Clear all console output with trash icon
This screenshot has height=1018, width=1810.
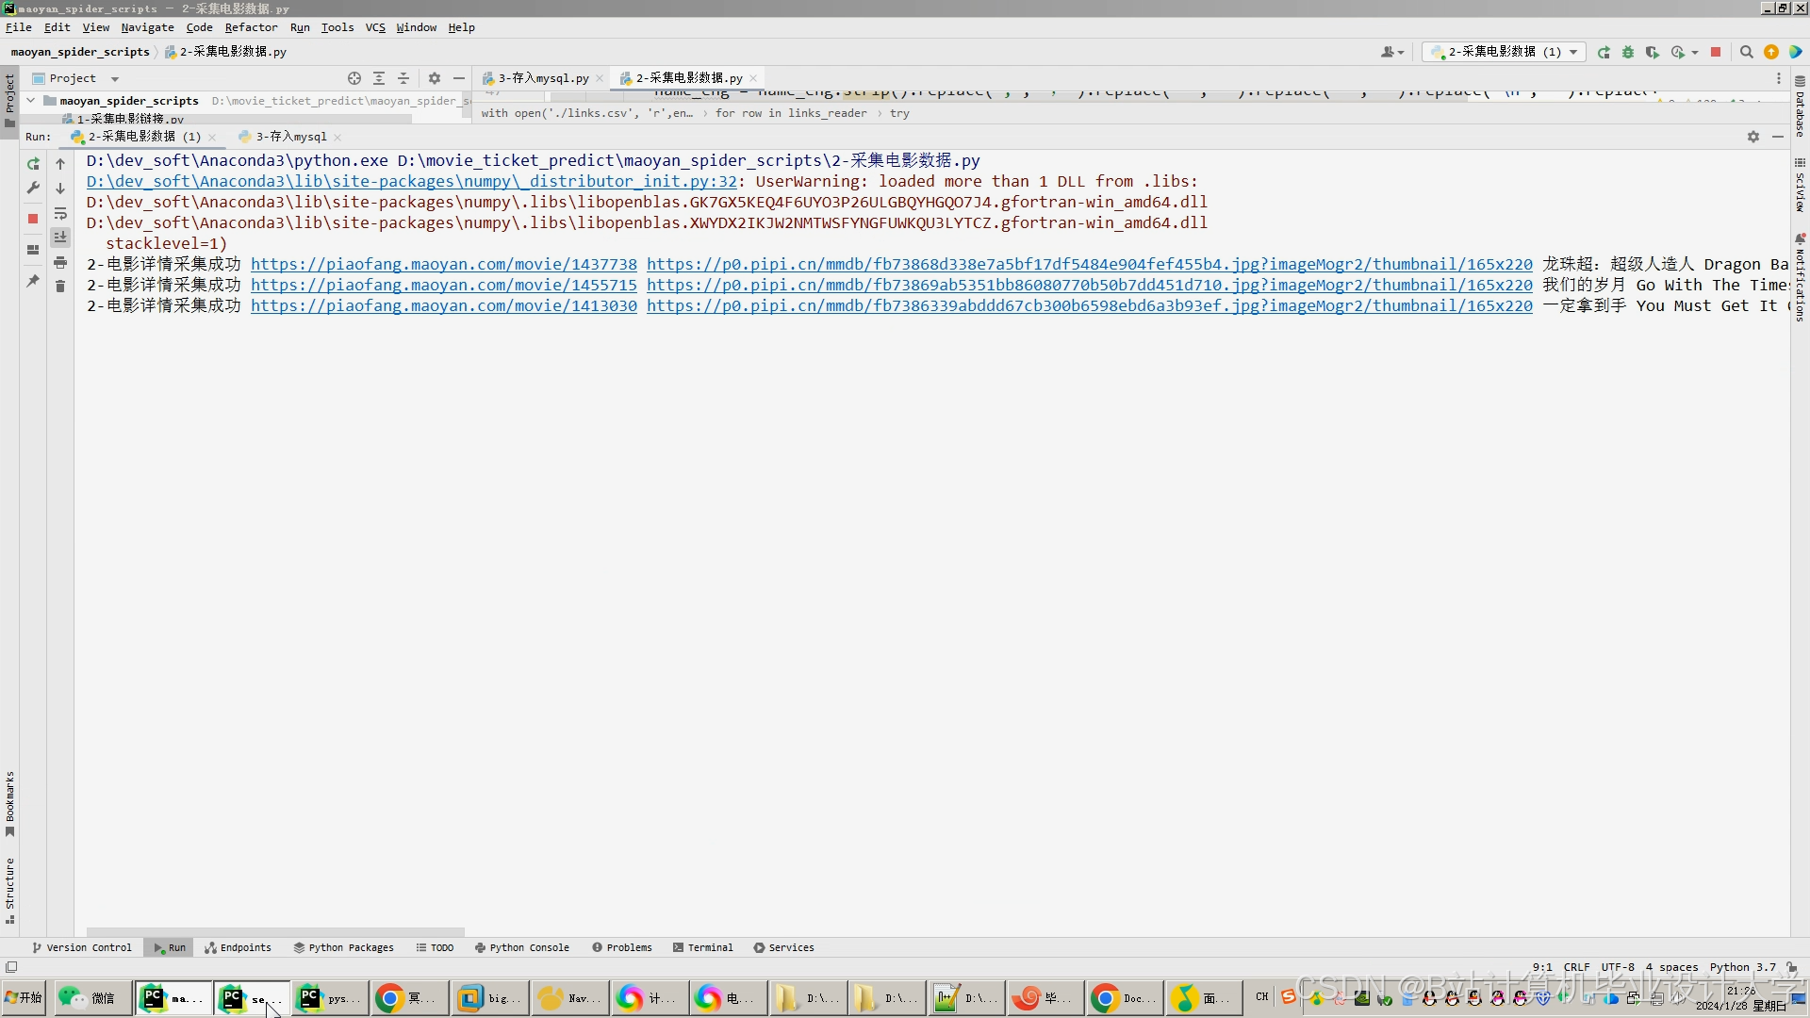60,287
